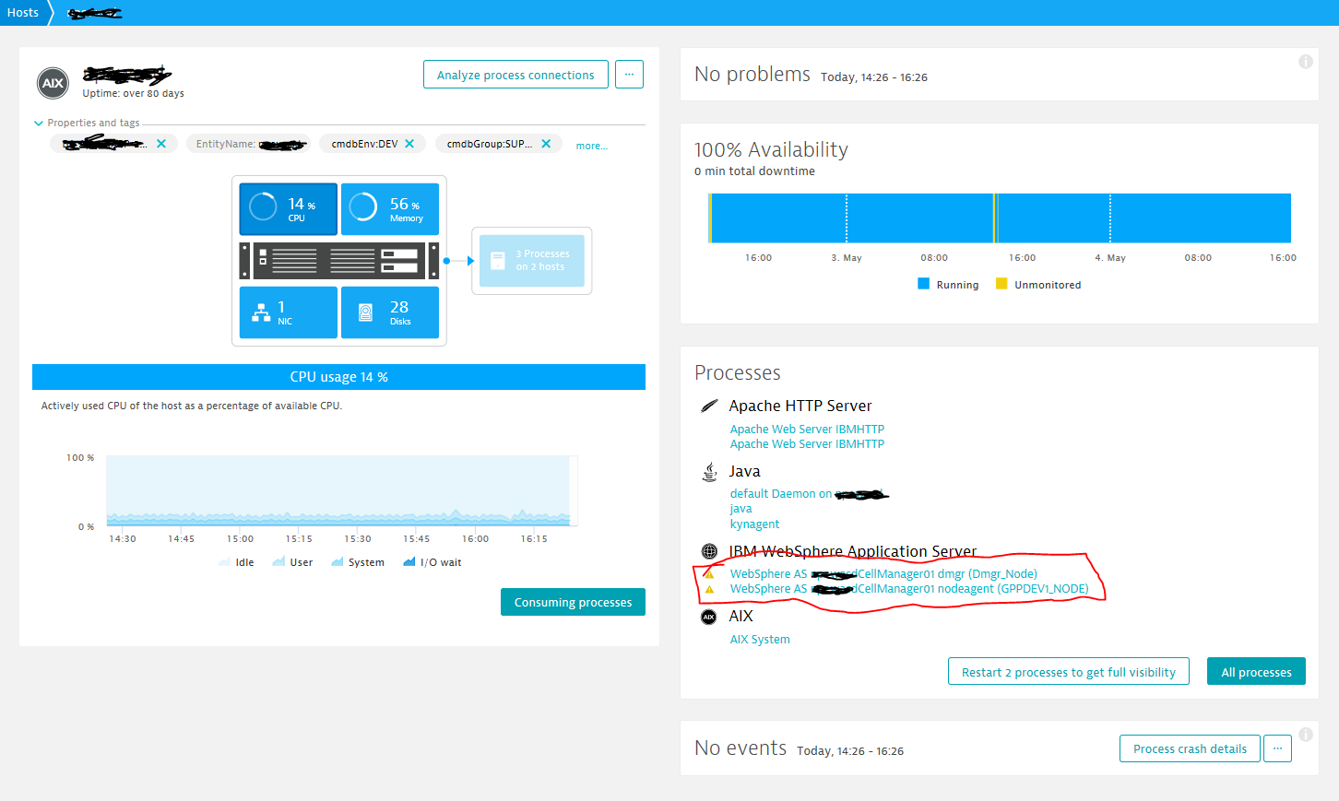Toggle I/O wait series in legend

click(433, 562)
